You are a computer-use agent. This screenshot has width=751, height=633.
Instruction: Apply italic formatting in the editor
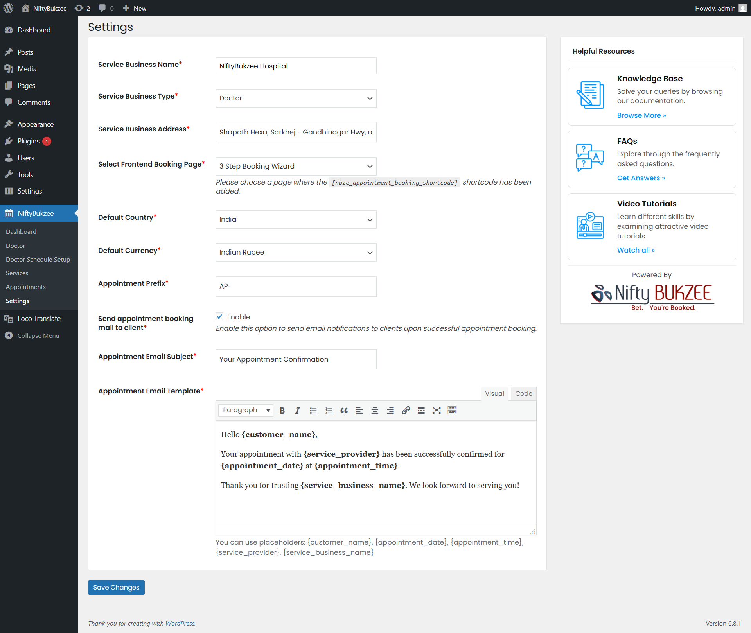coord(297,410)
